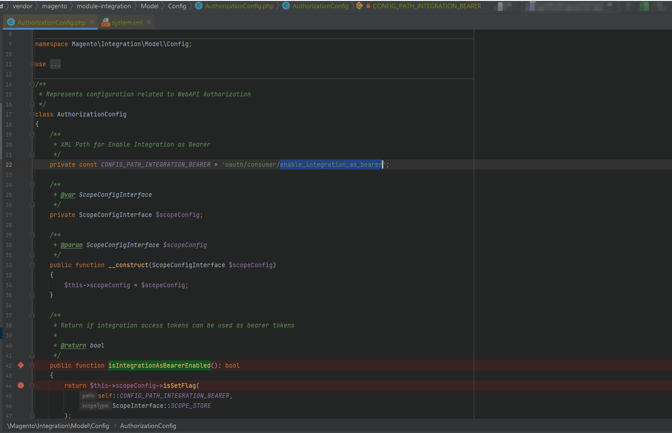Click the 'scopeType:' inlay hint on line 46
Viewport: 672px width, 433px height.
(x=95, y=406)
